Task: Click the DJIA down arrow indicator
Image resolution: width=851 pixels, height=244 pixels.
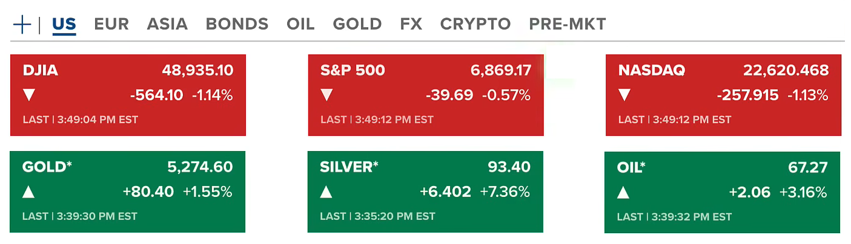Action: click(x=29, y=95)
